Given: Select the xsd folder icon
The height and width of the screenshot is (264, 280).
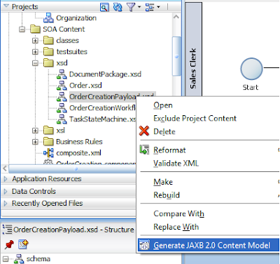Looking at the screenshot, I should tap(48, 63).
